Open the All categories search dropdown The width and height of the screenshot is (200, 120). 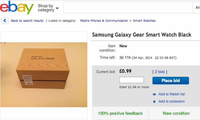[197, 8]
